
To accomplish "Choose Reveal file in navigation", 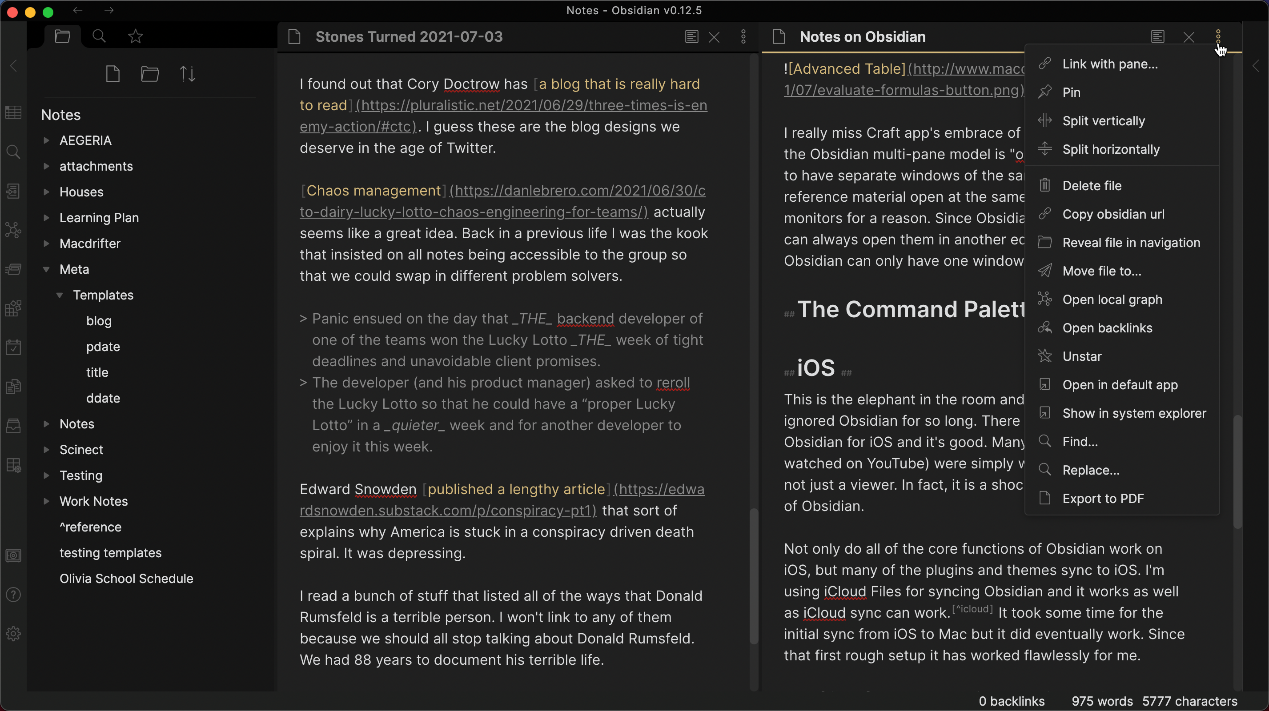I will pos(1122,243).
